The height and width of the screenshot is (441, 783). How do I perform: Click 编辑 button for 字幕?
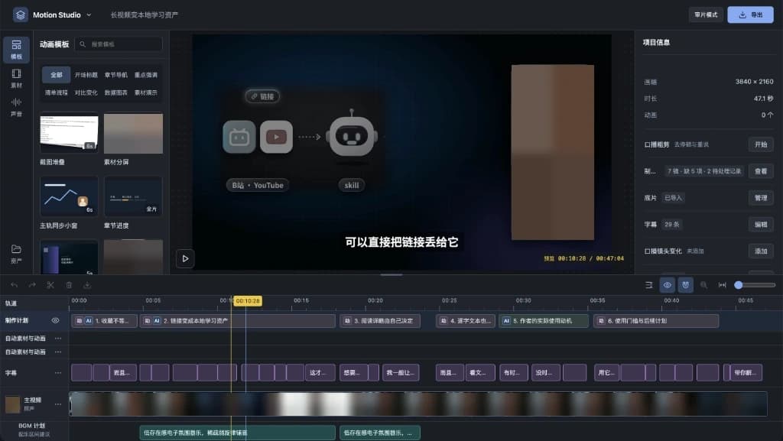(x=761, y=225)
